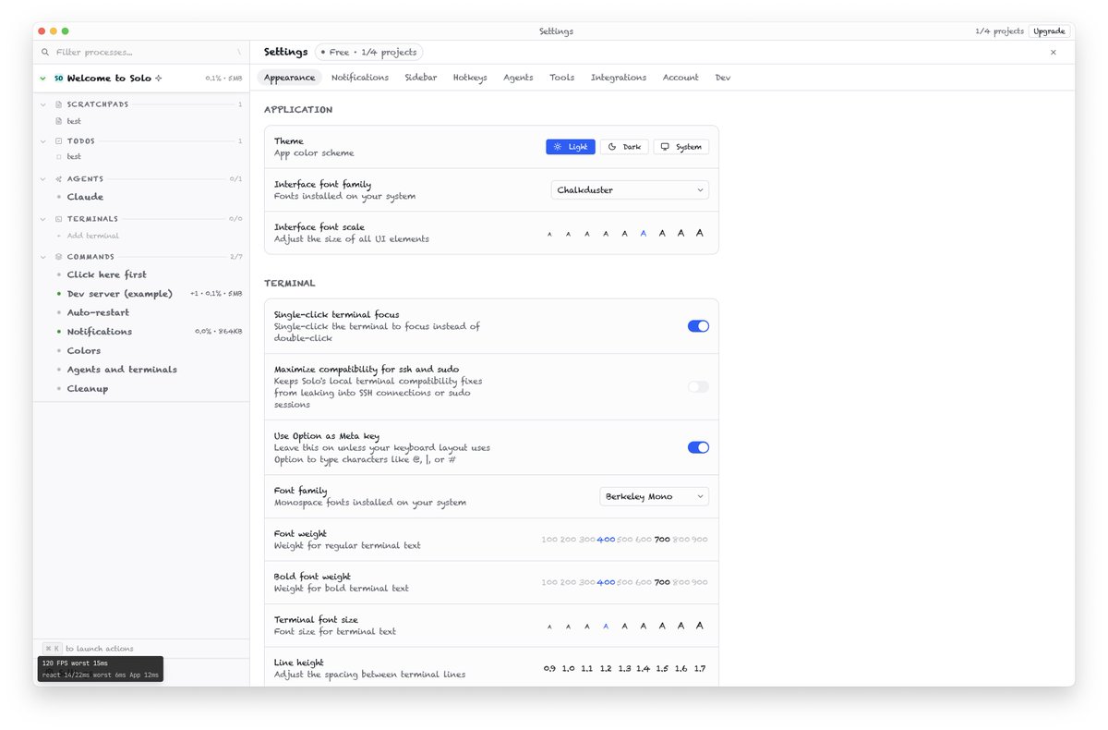
Task: Select the Dark theme option
Action: pos(624,147)
